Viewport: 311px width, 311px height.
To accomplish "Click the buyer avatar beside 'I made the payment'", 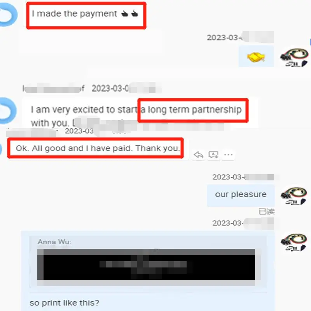I will [8, 15].
